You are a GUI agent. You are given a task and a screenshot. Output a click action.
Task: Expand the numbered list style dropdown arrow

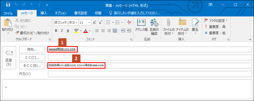click(x=122, y=23)
